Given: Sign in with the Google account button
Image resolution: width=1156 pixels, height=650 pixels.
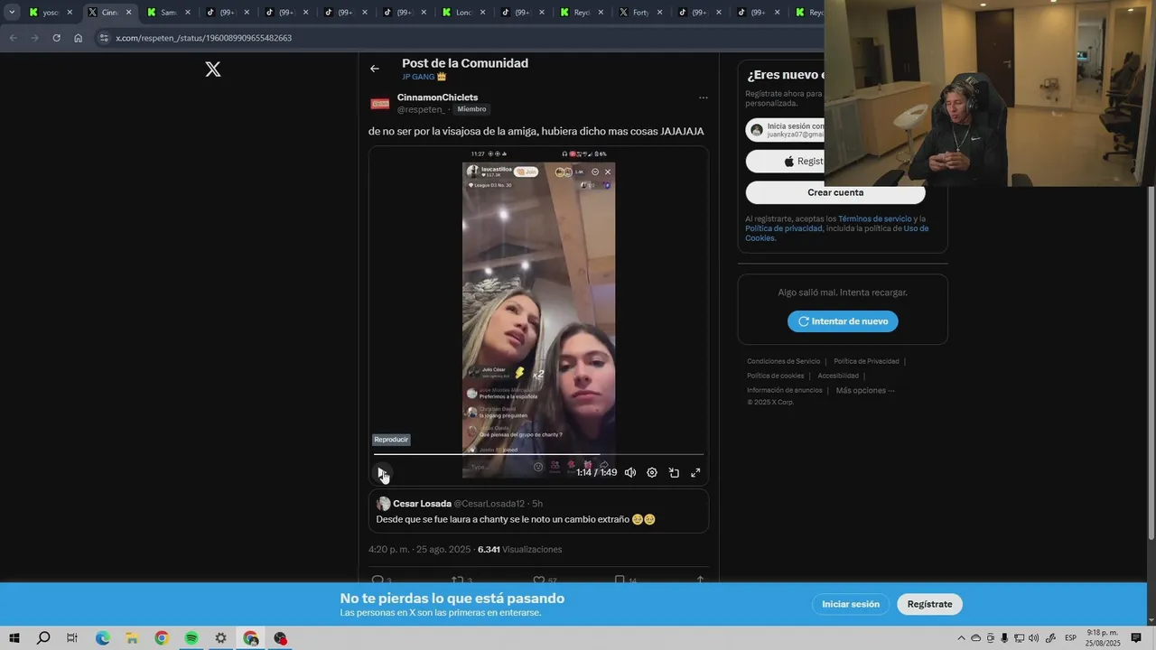Looking at the screenshot, I should 785,130.
